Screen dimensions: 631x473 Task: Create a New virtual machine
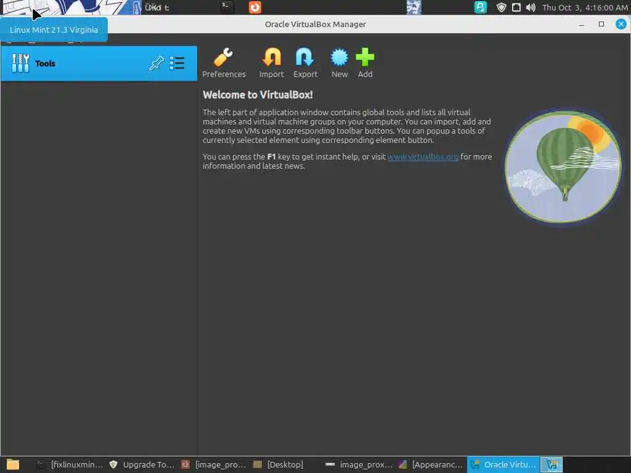340,63
